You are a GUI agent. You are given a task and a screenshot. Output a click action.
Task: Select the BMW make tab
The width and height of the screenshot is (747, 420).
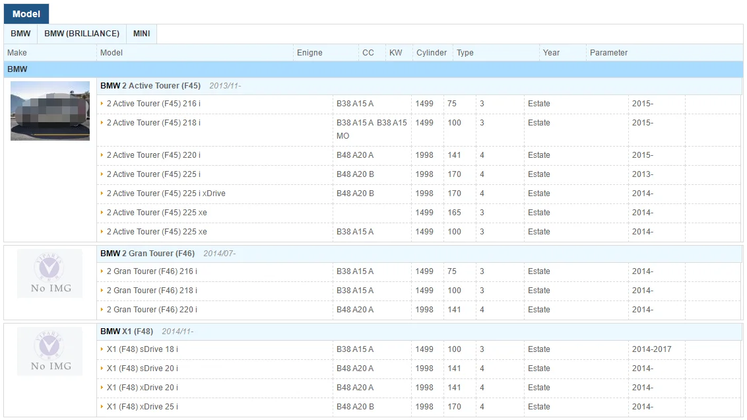pos(20,34)
